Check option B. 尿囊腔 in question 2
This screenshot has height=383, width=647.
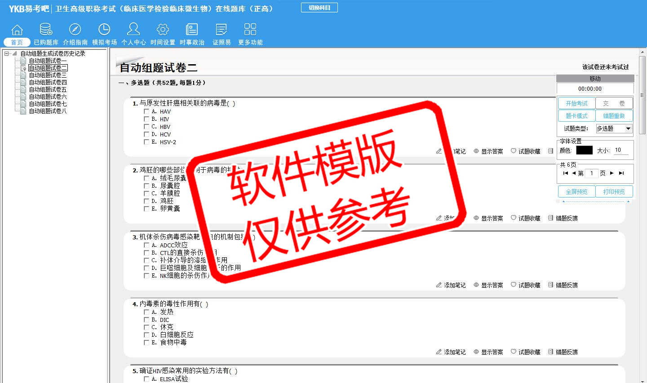[146, 186]
